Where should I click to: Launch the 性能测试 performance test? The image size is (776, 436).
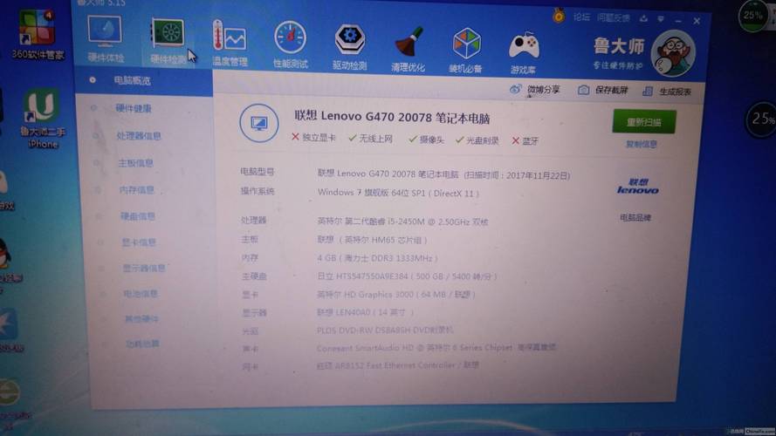(x=290, y=45)
